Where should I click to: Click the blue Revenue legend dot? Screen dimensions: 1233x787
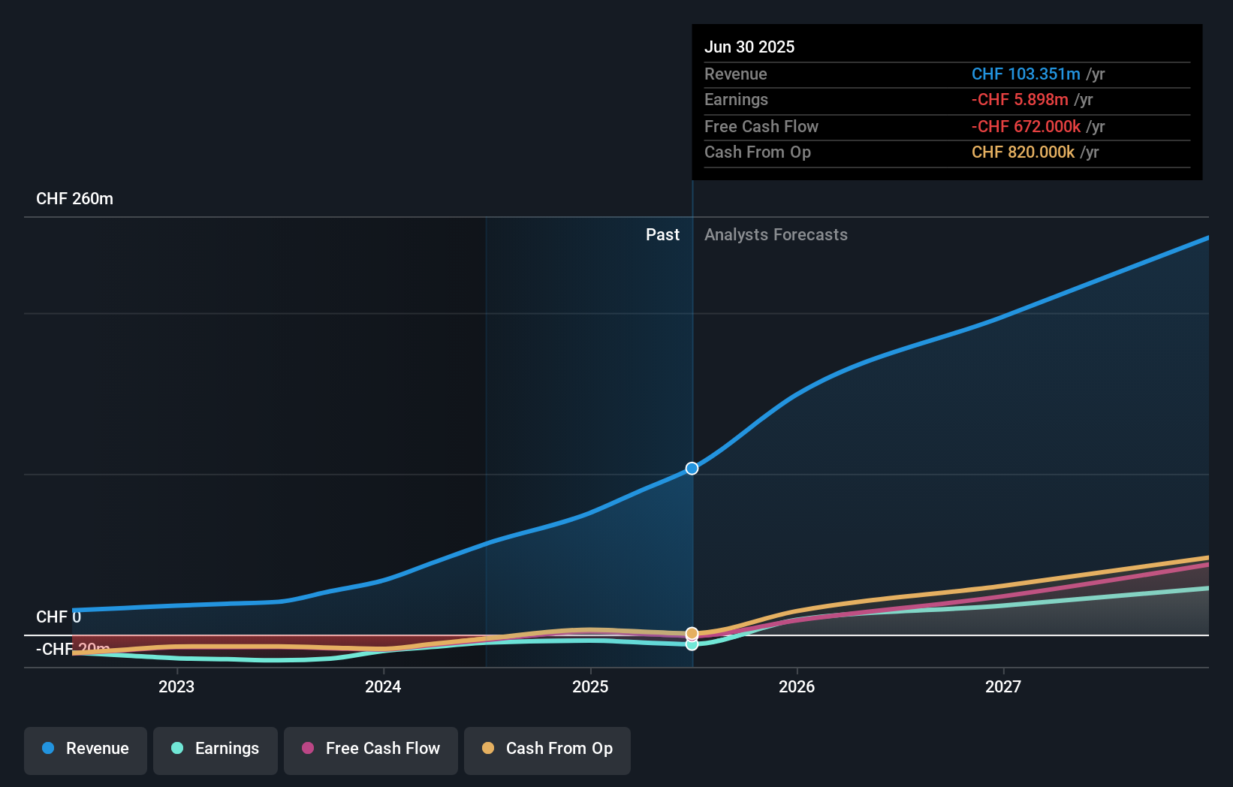pos(47,749)
